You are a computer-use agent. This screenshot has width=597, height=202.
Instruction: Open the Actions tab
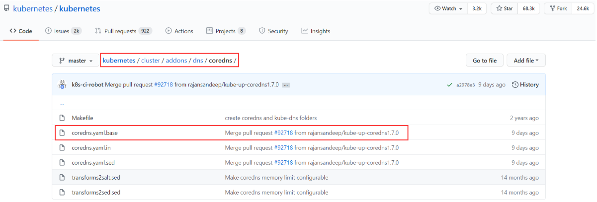(179, 31)
